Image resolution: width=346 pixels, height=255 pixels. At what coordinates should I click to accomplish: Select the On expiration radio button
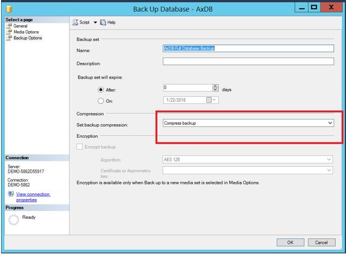[x=101, y=101]
